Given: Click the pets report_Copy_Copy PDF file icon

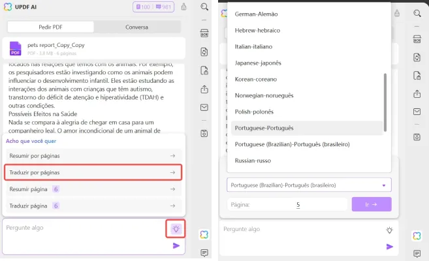Looking at the screenshot, I should tap(15, 48).
